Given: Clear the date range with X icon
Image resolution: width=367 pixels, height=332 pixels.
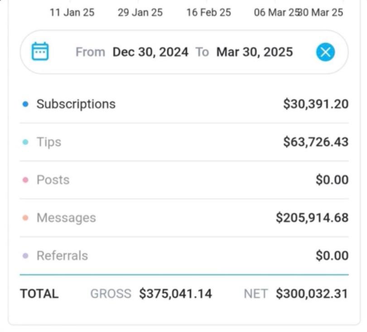Looking at the screenshot, I should coord(325,52).
